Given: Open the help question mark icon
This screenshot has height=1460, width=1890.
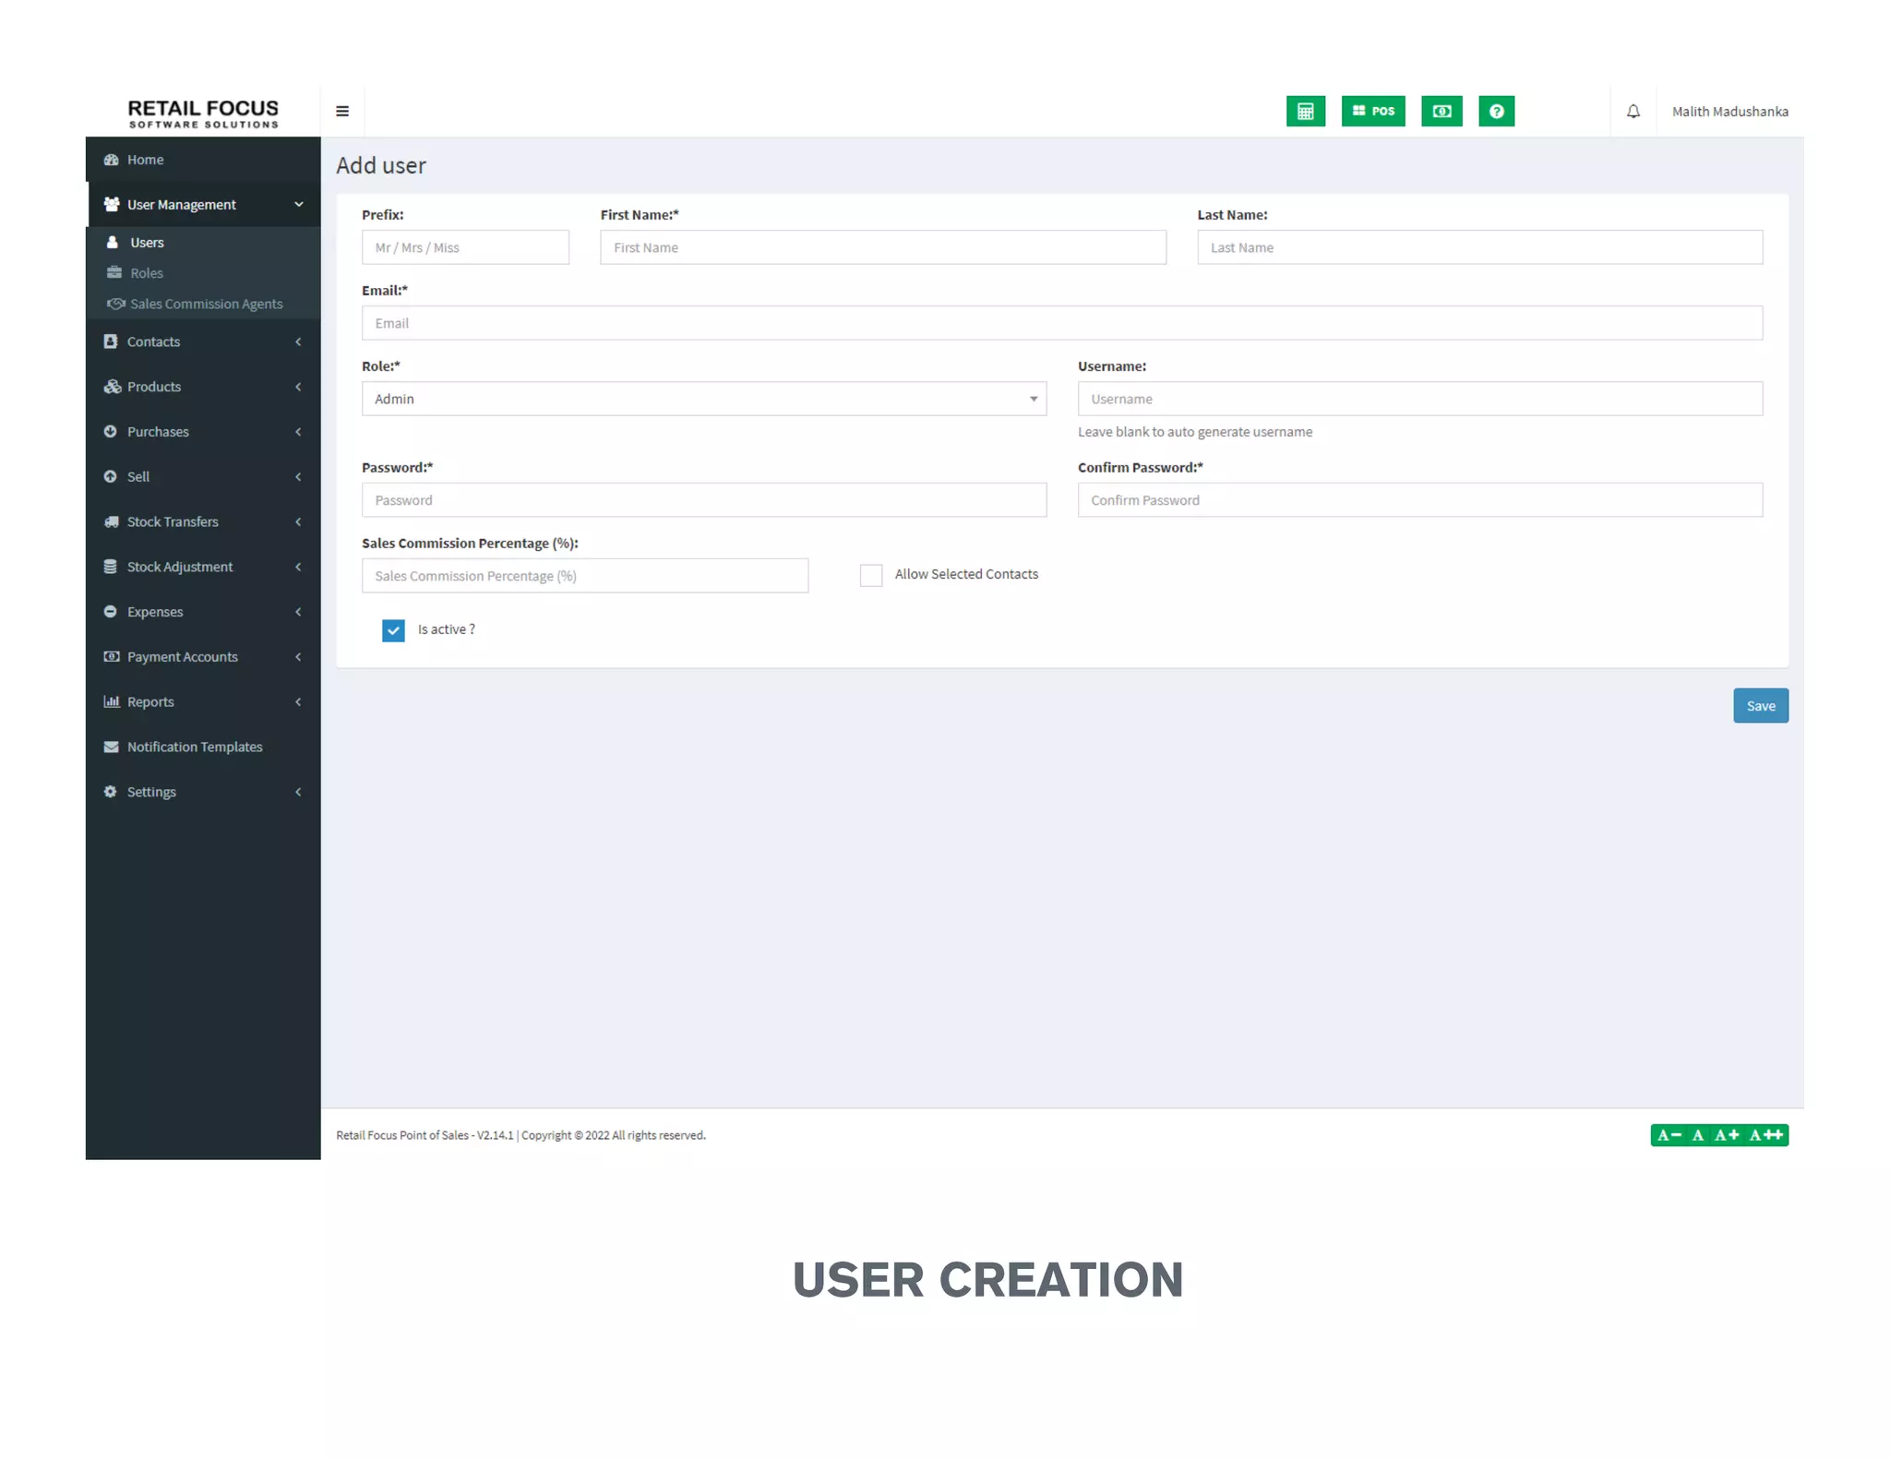Looking at the screenshot, I should [x=1496, y=112].
